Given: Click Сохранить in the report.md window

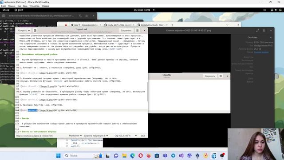Looking at the screenshot, I should click(126, 31).
